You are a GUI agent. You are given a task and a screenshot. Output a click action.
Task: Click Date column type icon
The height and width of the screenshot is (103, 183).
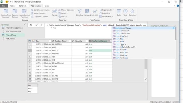(x=34, y=41)
